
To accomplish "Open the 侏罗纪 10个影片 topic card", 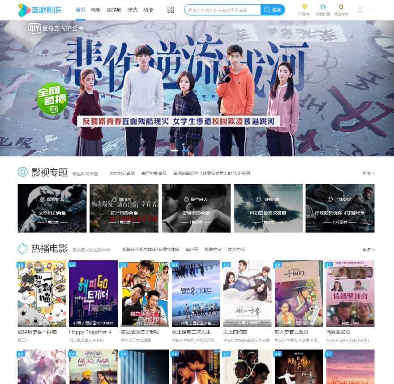I will pos(340,208).
